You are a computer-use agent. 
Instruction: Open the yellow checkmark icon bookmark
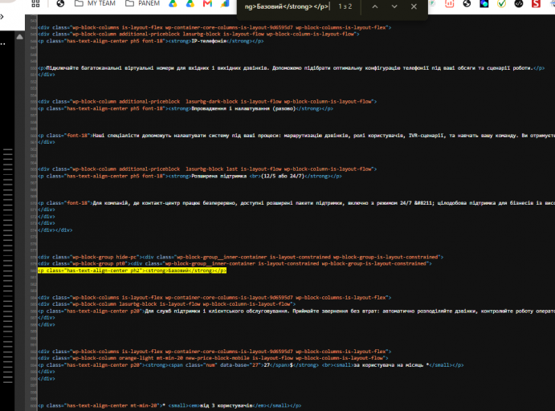tap(501, 3)
